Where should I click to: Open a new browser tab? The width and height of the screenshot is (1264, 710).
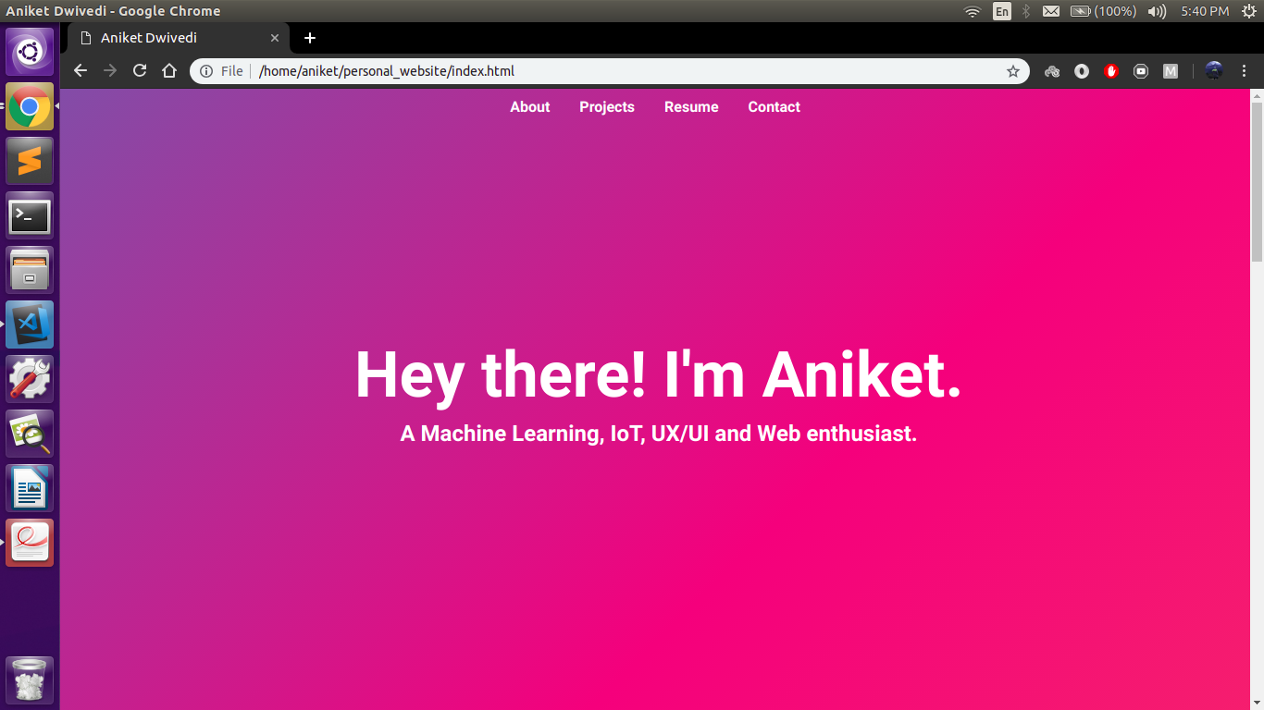click(310, 38)
